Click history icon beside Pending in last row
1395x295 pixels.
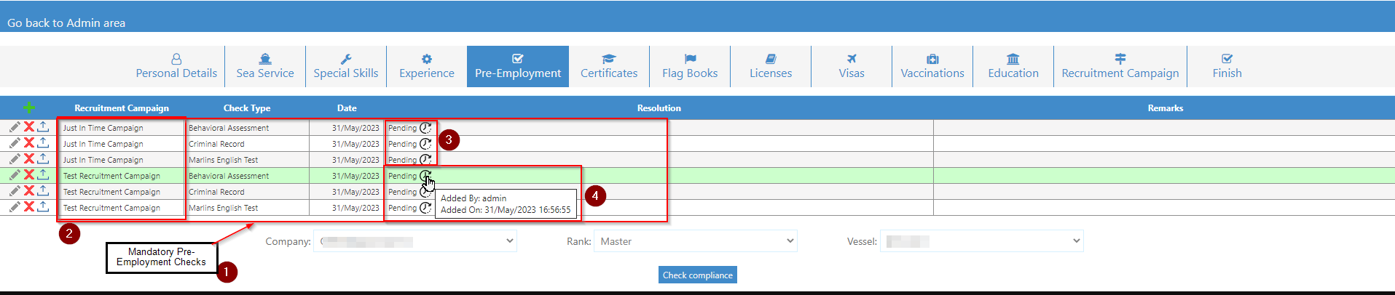[x=425, y=208]
